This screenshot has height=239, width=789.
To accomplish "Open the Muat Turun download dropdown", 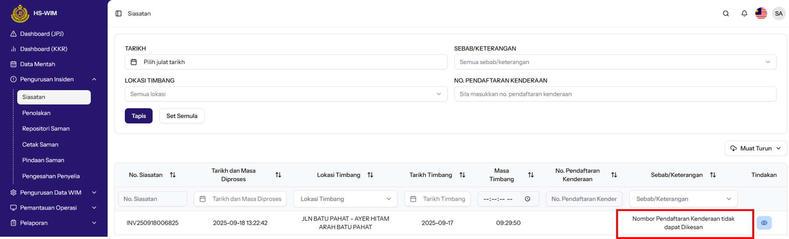I will click(x=755, y=148).
